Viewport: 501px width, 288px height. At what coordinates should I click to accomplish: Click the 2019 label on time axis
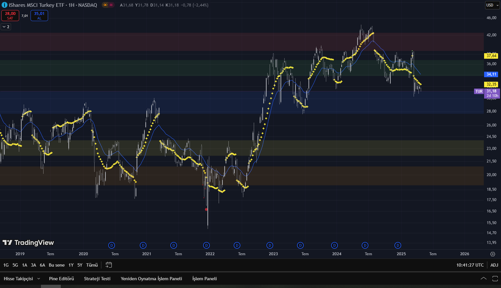pyautogui.click(x=20, y=254)
